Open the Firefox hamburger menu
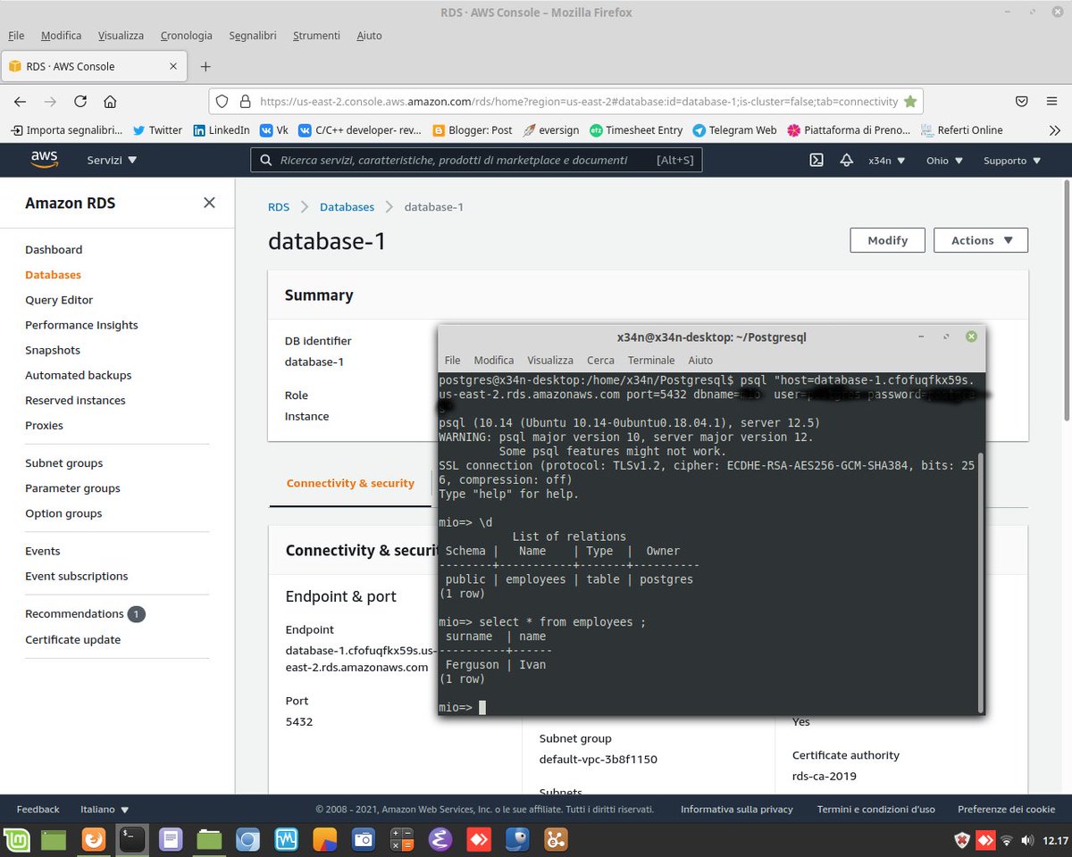 pos(1051,101)
